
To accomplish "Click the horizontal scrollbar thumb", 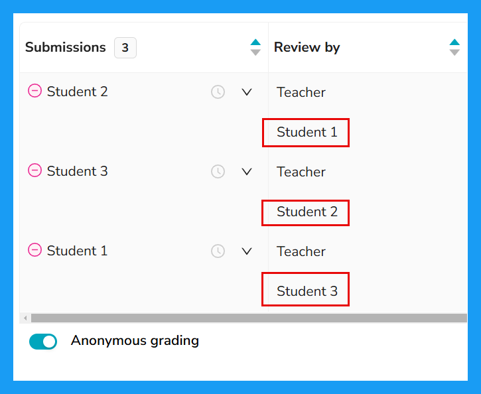I will click(x=249, y=318).
